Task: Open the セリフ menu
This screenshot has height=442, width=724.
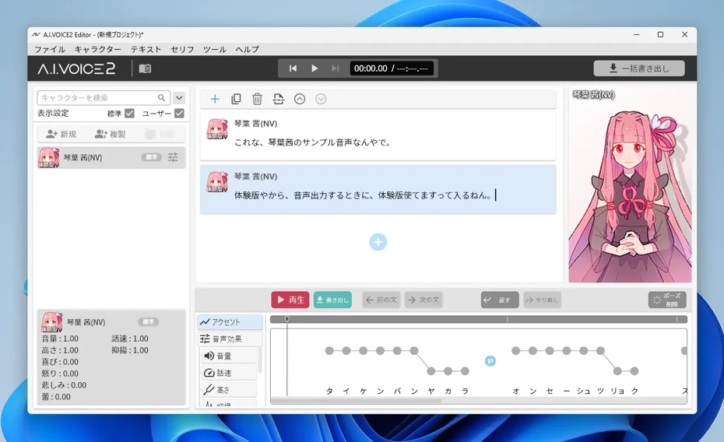Action: (182, 49)
